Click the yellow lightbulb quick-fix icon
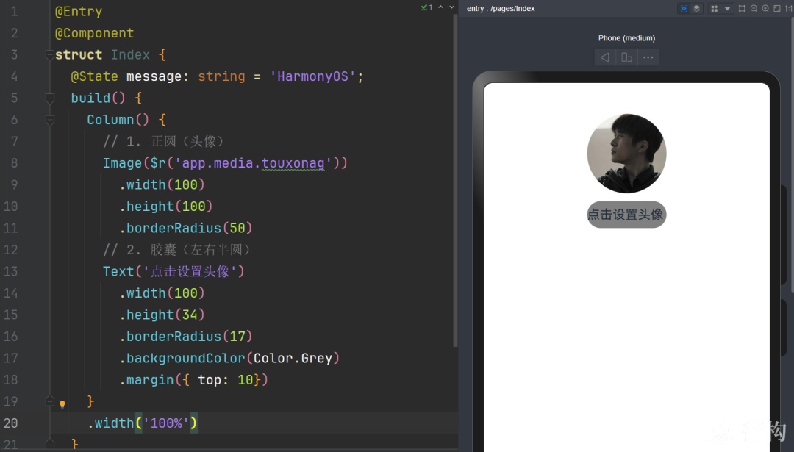Image resolution: width=794 pixels, height=452 pixels. click(62, 403)
